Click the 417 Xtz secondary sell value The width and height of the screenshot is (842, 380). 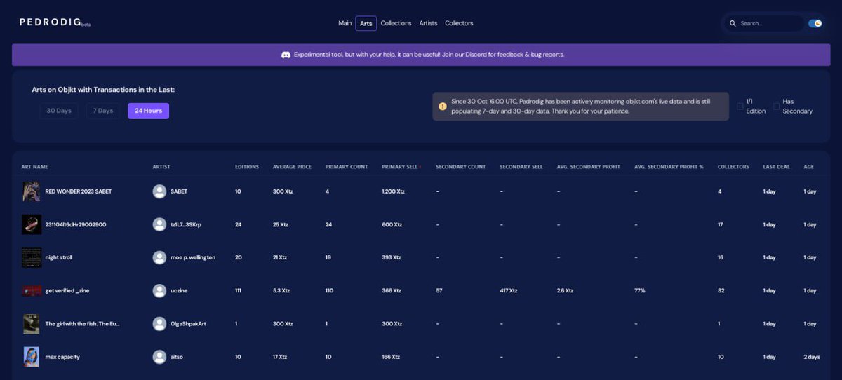pos(509,290)
